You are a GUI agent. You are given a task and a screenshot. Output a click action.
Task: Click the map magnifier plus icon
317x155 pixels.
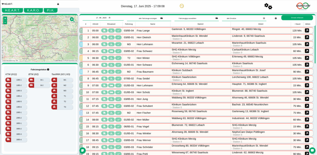tap(72, 19)
